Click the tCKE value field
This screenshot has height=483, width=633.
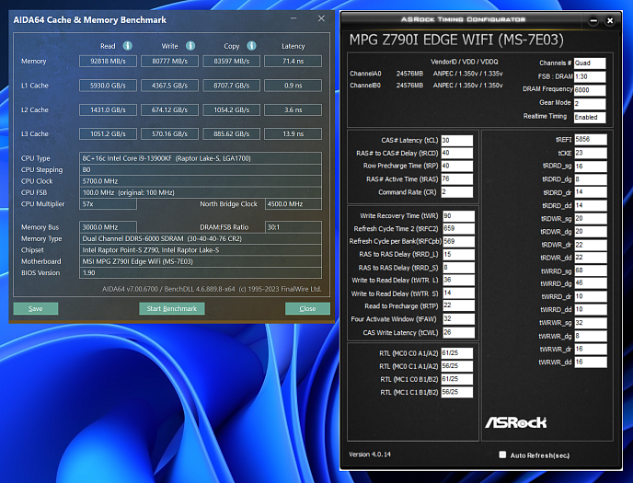(x=591, y=153)
